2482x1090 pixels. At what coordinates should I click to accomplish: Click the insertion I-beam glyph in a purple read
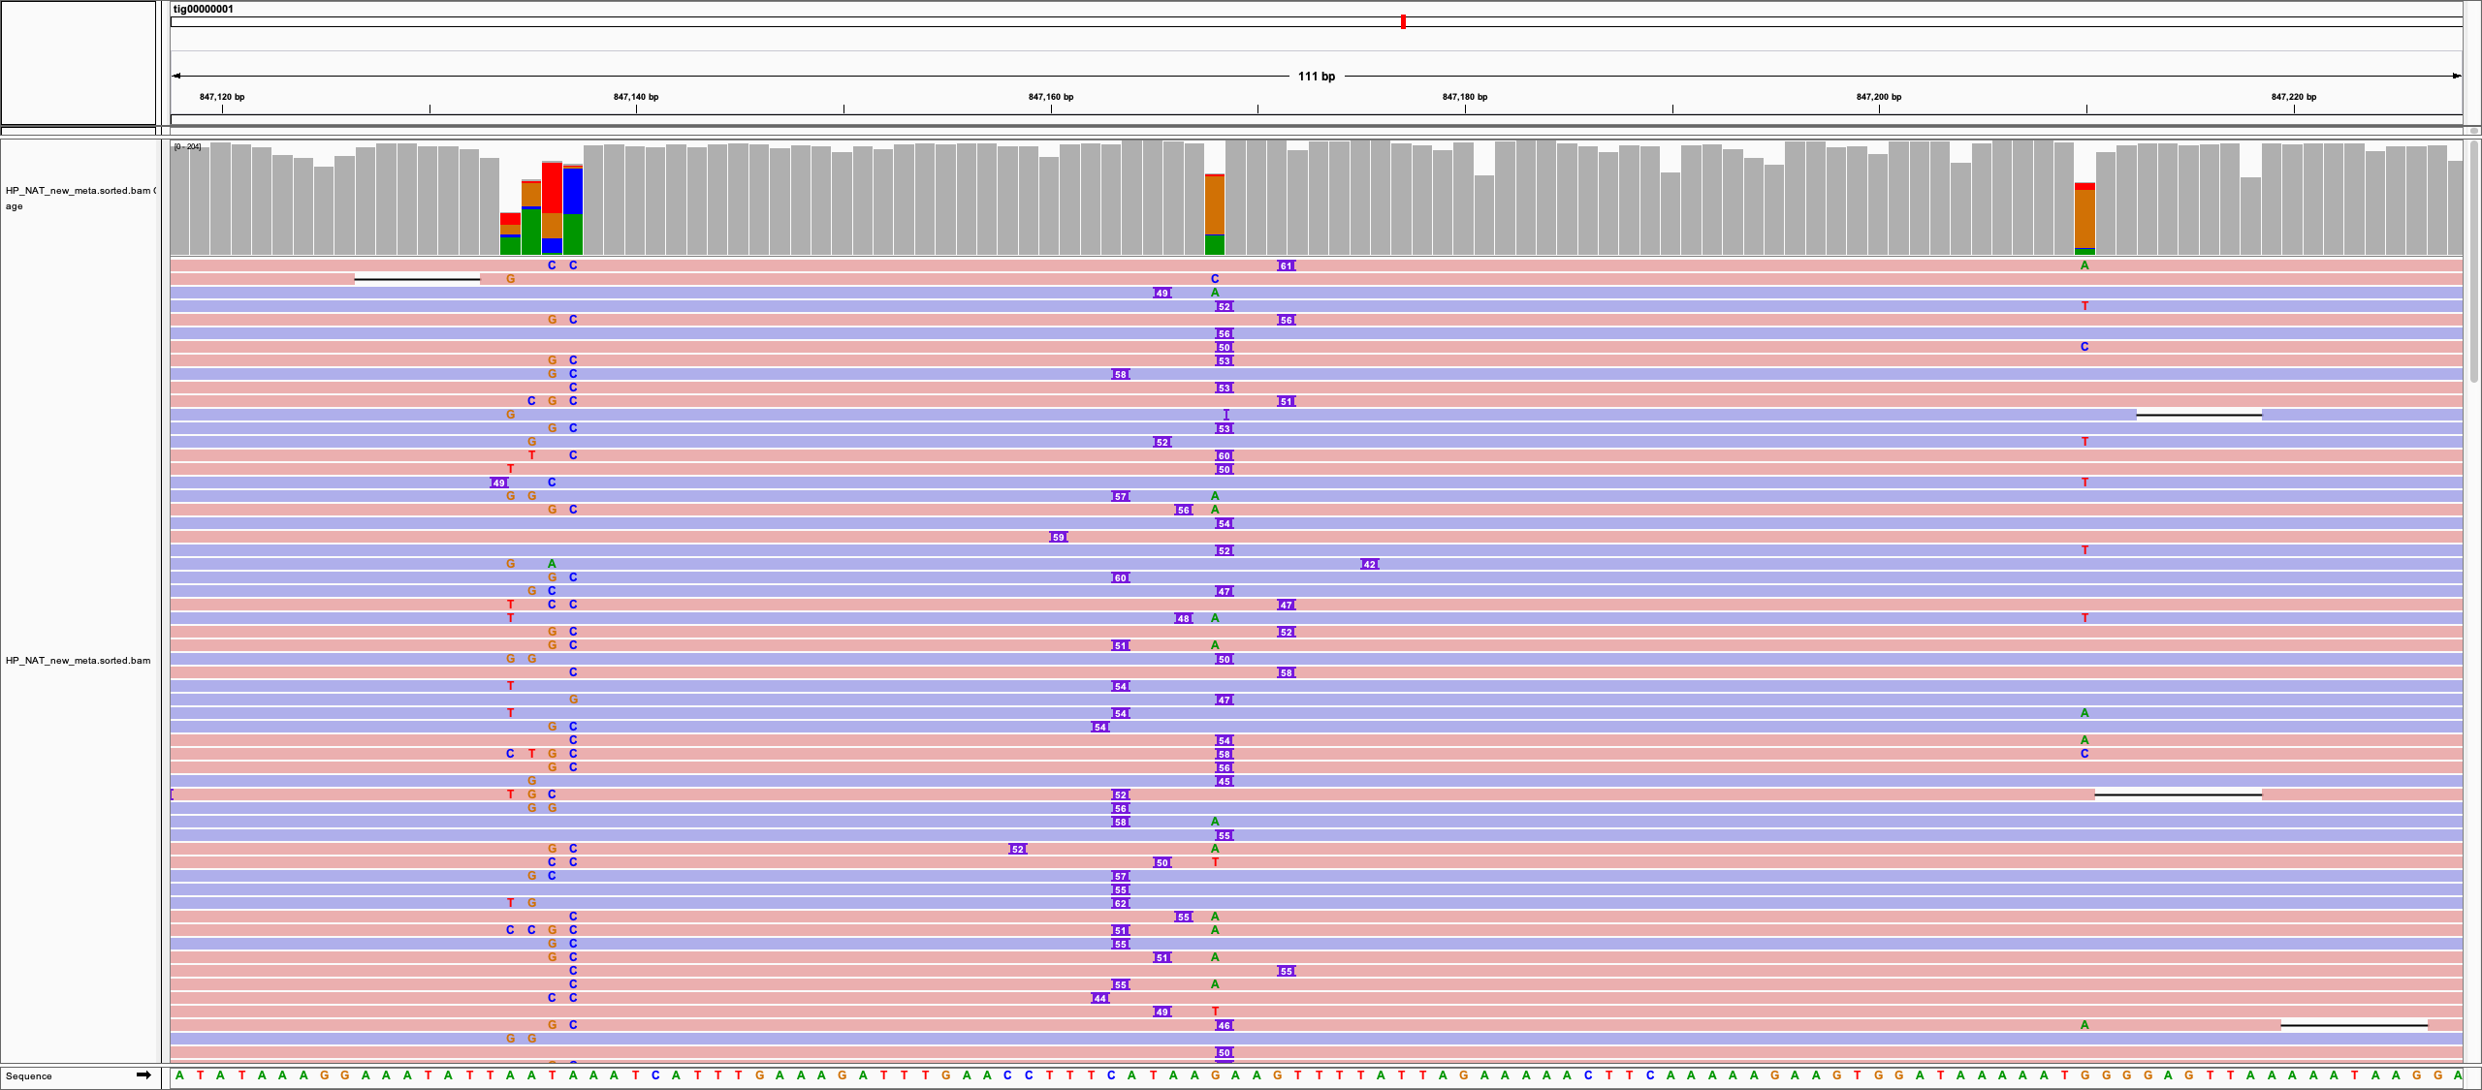tap(1225, 414)
